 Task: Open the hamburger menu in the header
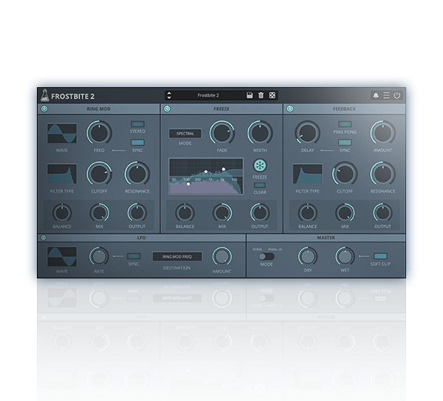[x=386, y=95]
